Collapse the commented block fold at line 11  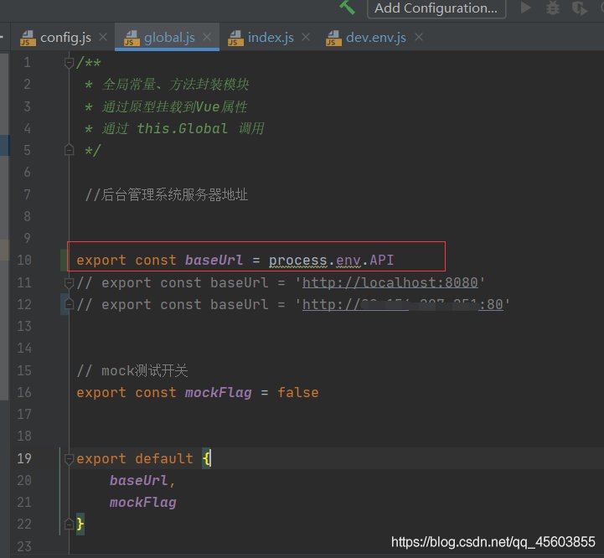(x=68, y=282)
